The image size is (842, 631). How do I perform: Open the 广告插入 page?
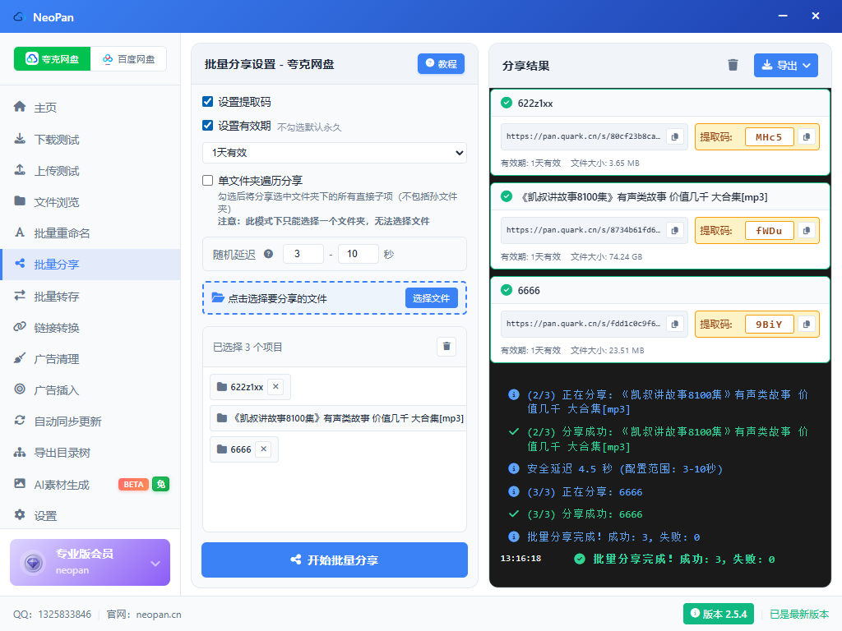[90, 390]
